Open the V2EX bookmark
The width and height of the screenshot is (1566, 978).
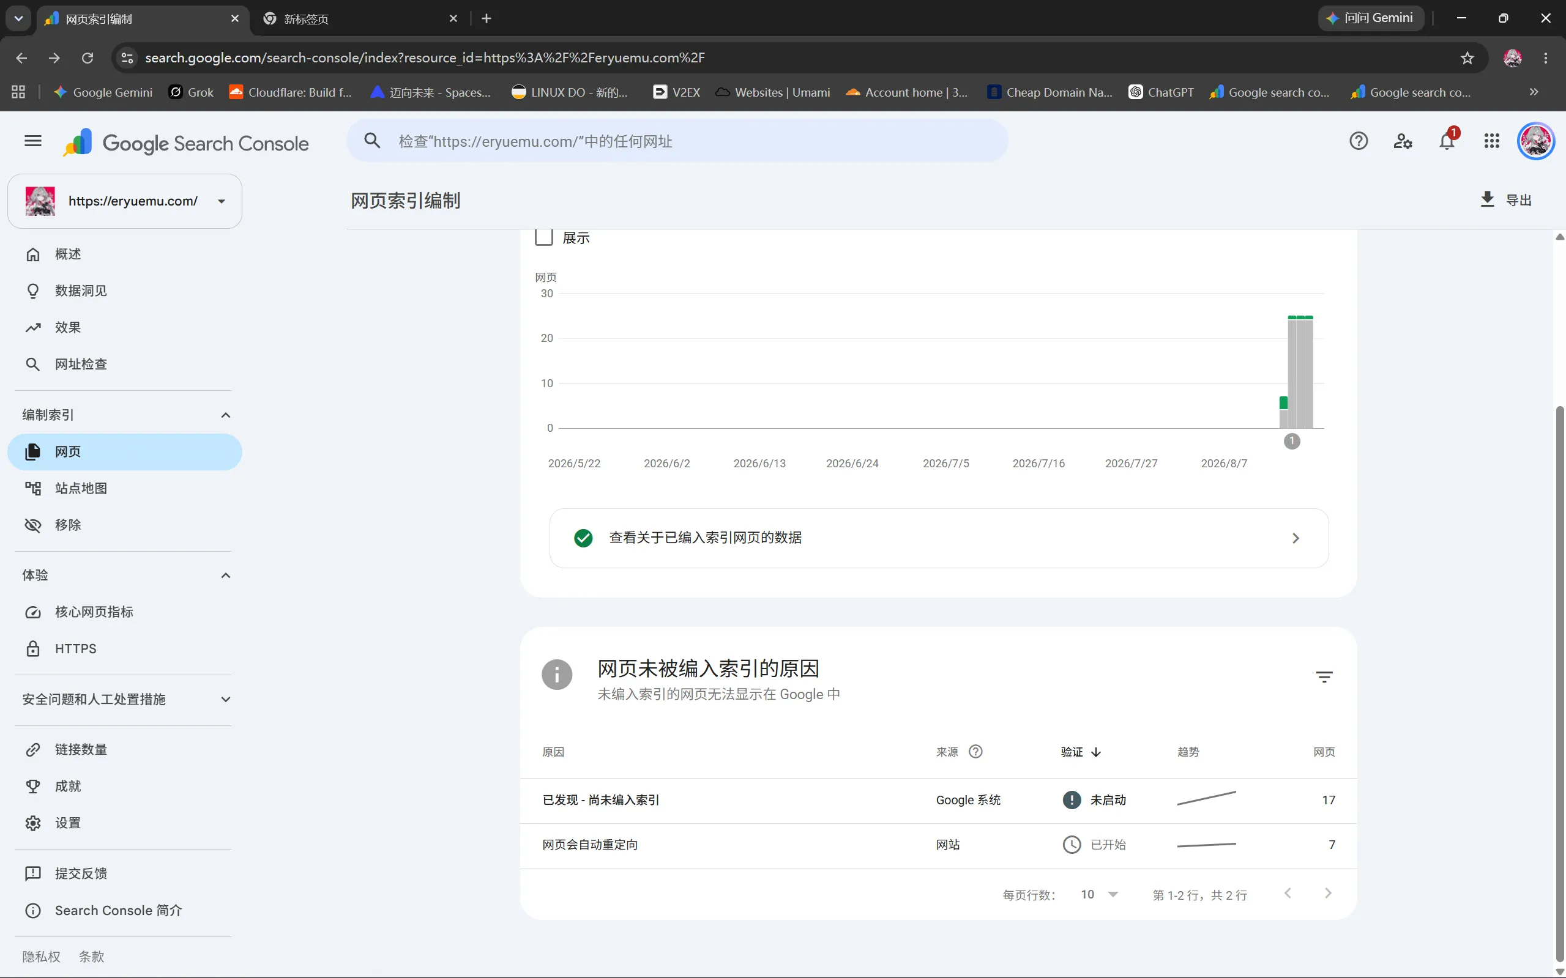pyautogui.click(x=677, y=92)
